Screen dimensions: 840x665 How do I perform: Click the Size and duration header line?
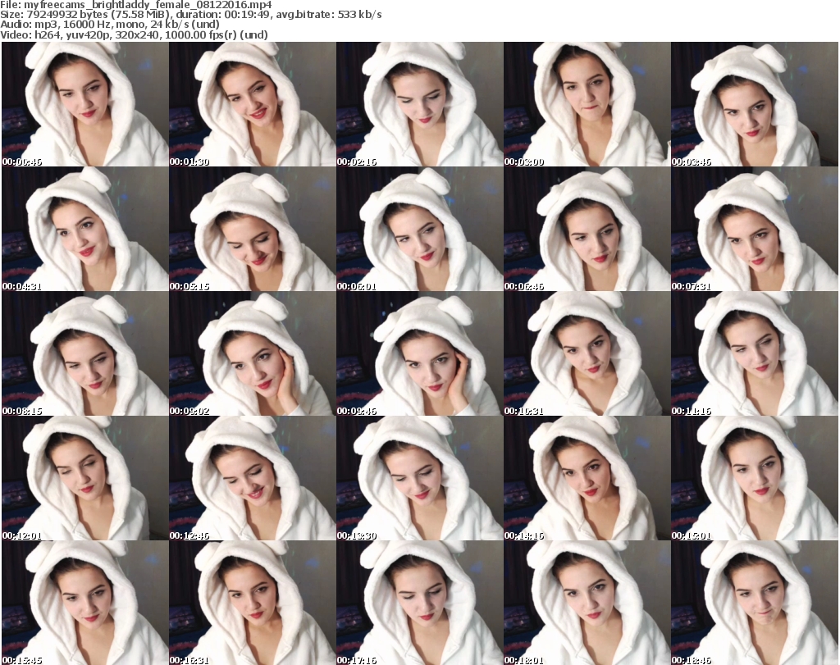[191, 15]
